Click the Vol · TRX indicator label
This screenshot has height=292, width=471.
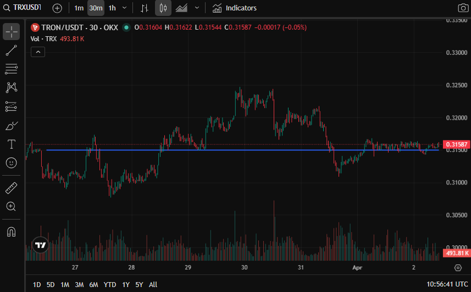point(43,39)
